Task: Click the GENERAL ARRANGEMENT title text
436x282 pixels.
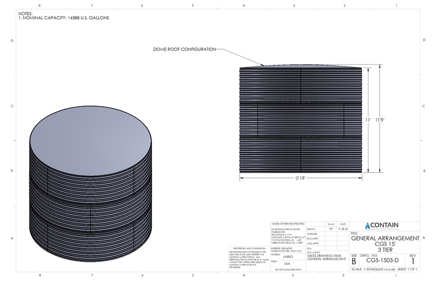Action: pyautogui.click(x=385, y=238)
